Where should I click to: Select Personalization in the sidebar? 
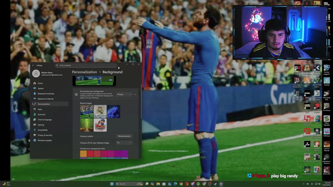click(x=50, y=104)
